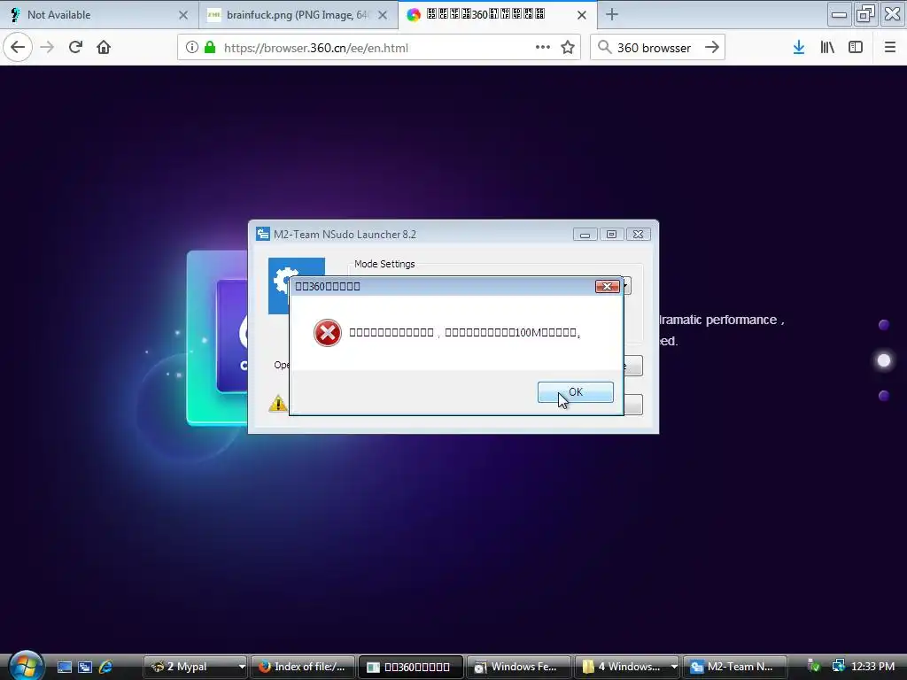The image size is (907, 680).
Task: Open the Mypal taskbar group
Action: point(196,667)
